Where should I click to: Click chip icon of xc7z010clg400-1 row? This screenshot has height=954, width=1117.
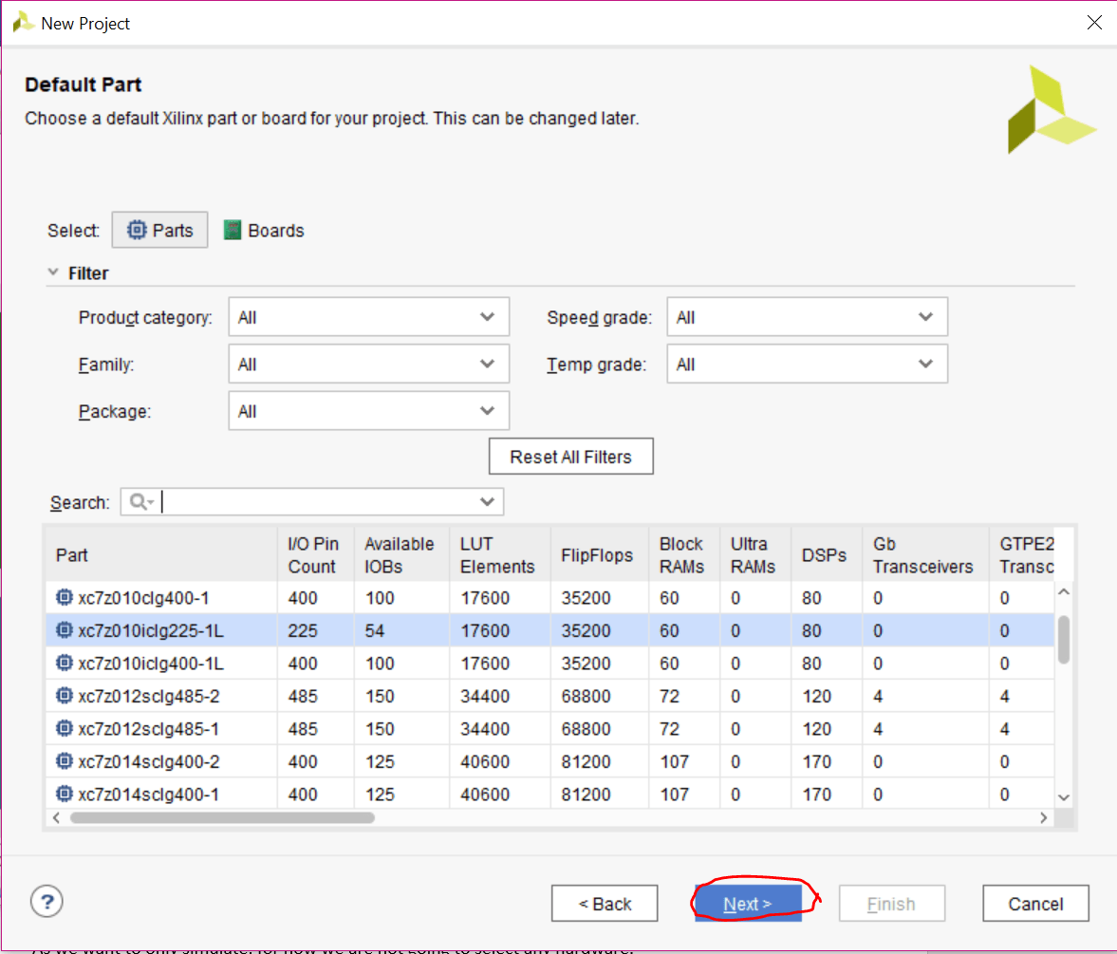pos(65,598)
